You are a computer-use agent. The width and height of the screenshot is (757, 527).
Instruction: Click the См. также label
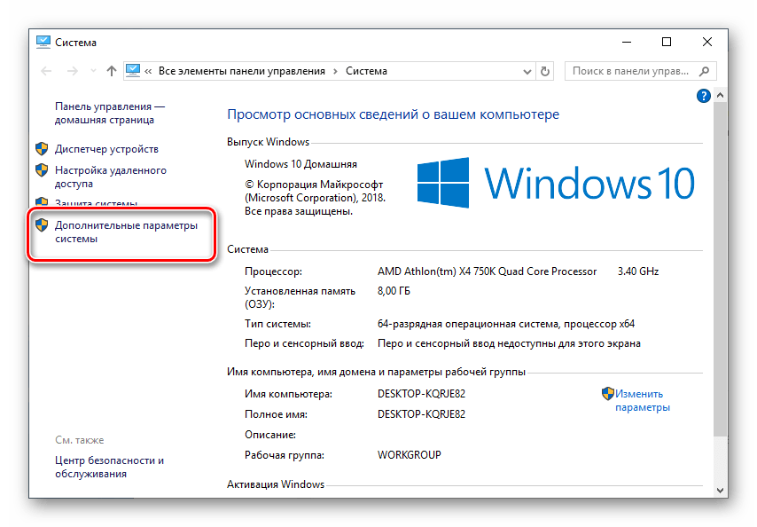[79, 440]
